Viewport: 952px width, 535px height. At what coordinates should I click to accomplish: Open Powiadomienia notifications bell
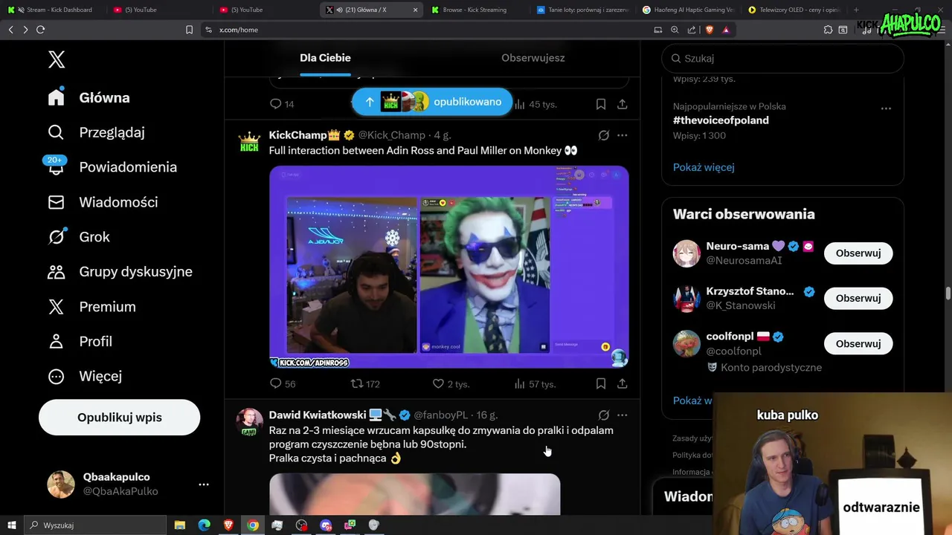coord(112,167)
